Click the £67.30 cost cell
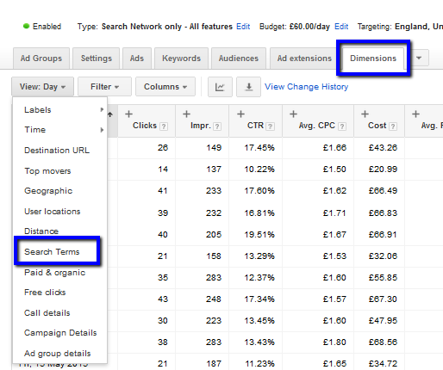Viewport: 443px width, 370px height. click(x=383, y=299)
